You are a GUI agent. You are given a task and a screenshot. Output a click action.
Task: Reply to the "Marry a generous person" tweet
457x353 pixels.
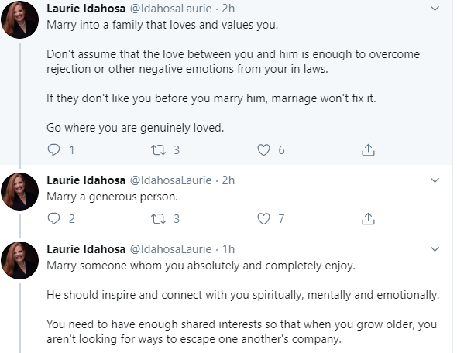(x=53, y=219)
